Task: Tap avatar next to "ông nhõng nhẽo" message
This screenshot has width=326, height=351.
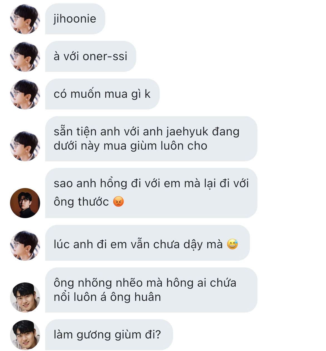Action: click(25, 298)
